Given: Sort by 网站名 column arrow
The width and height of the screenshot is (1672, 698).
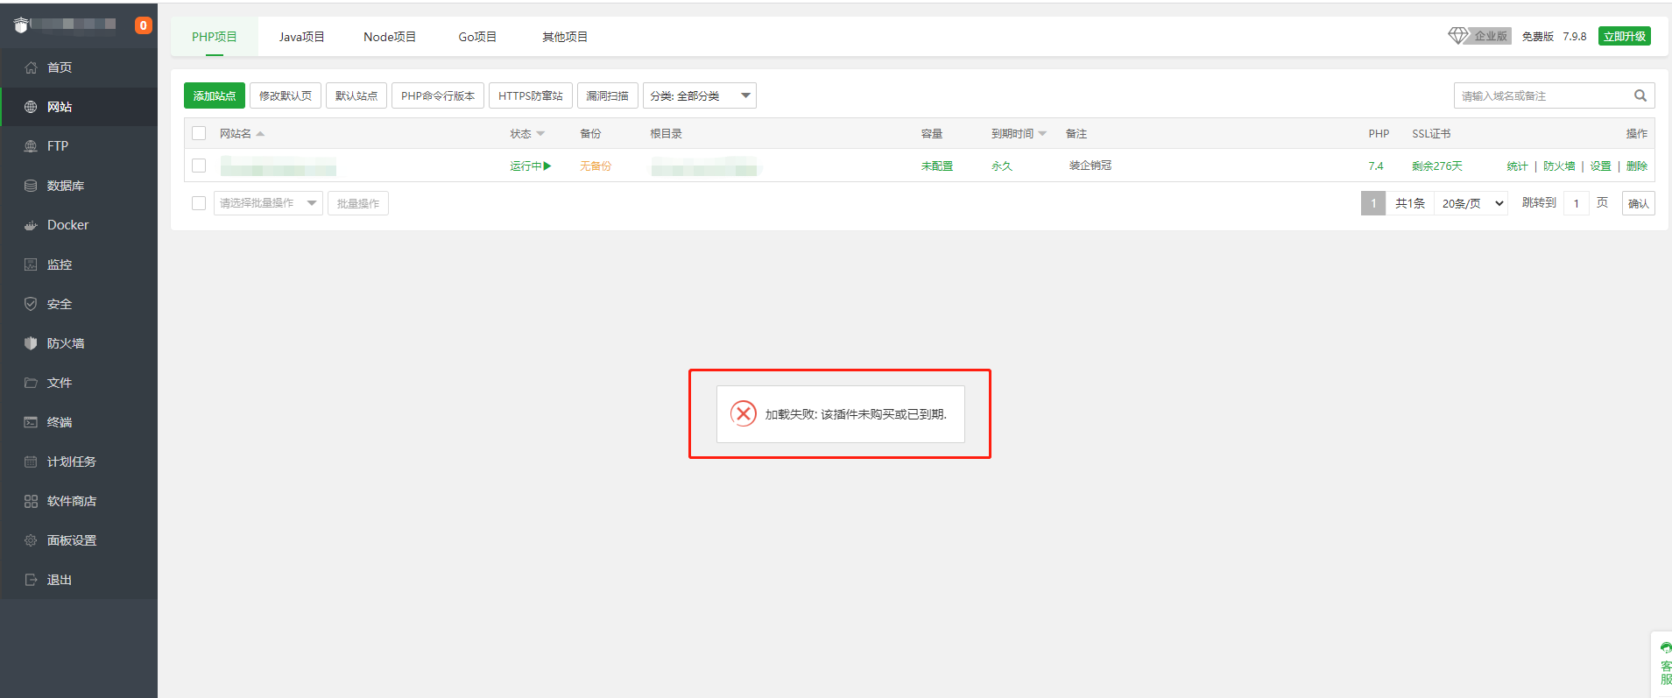Looking at the screenshot, I should [x=260, y=134].
